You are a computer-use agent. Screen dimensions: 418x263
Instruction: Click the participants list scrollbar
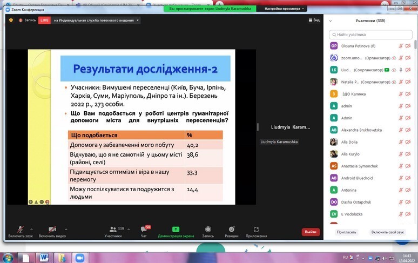click(x=415, y=44)
